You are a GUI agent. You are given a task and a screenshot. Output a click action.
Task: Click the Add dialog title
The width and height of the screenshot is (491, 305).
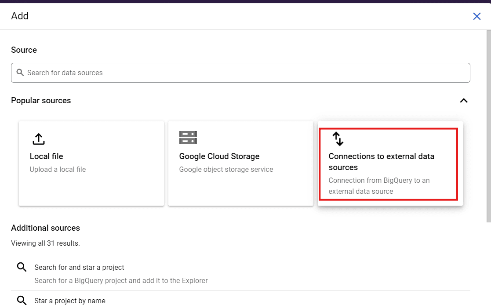pyautogui.click(x=20, y=16)
